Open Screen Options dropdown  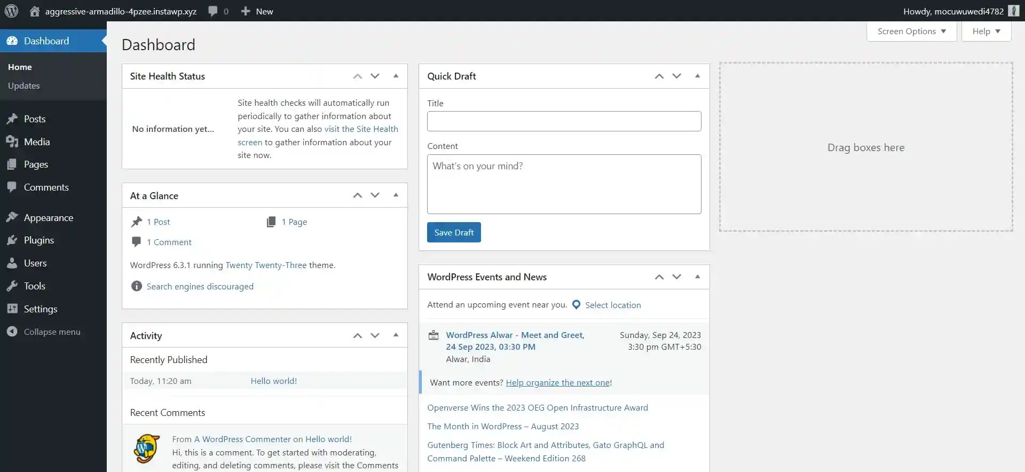click(x=911, y=31)
